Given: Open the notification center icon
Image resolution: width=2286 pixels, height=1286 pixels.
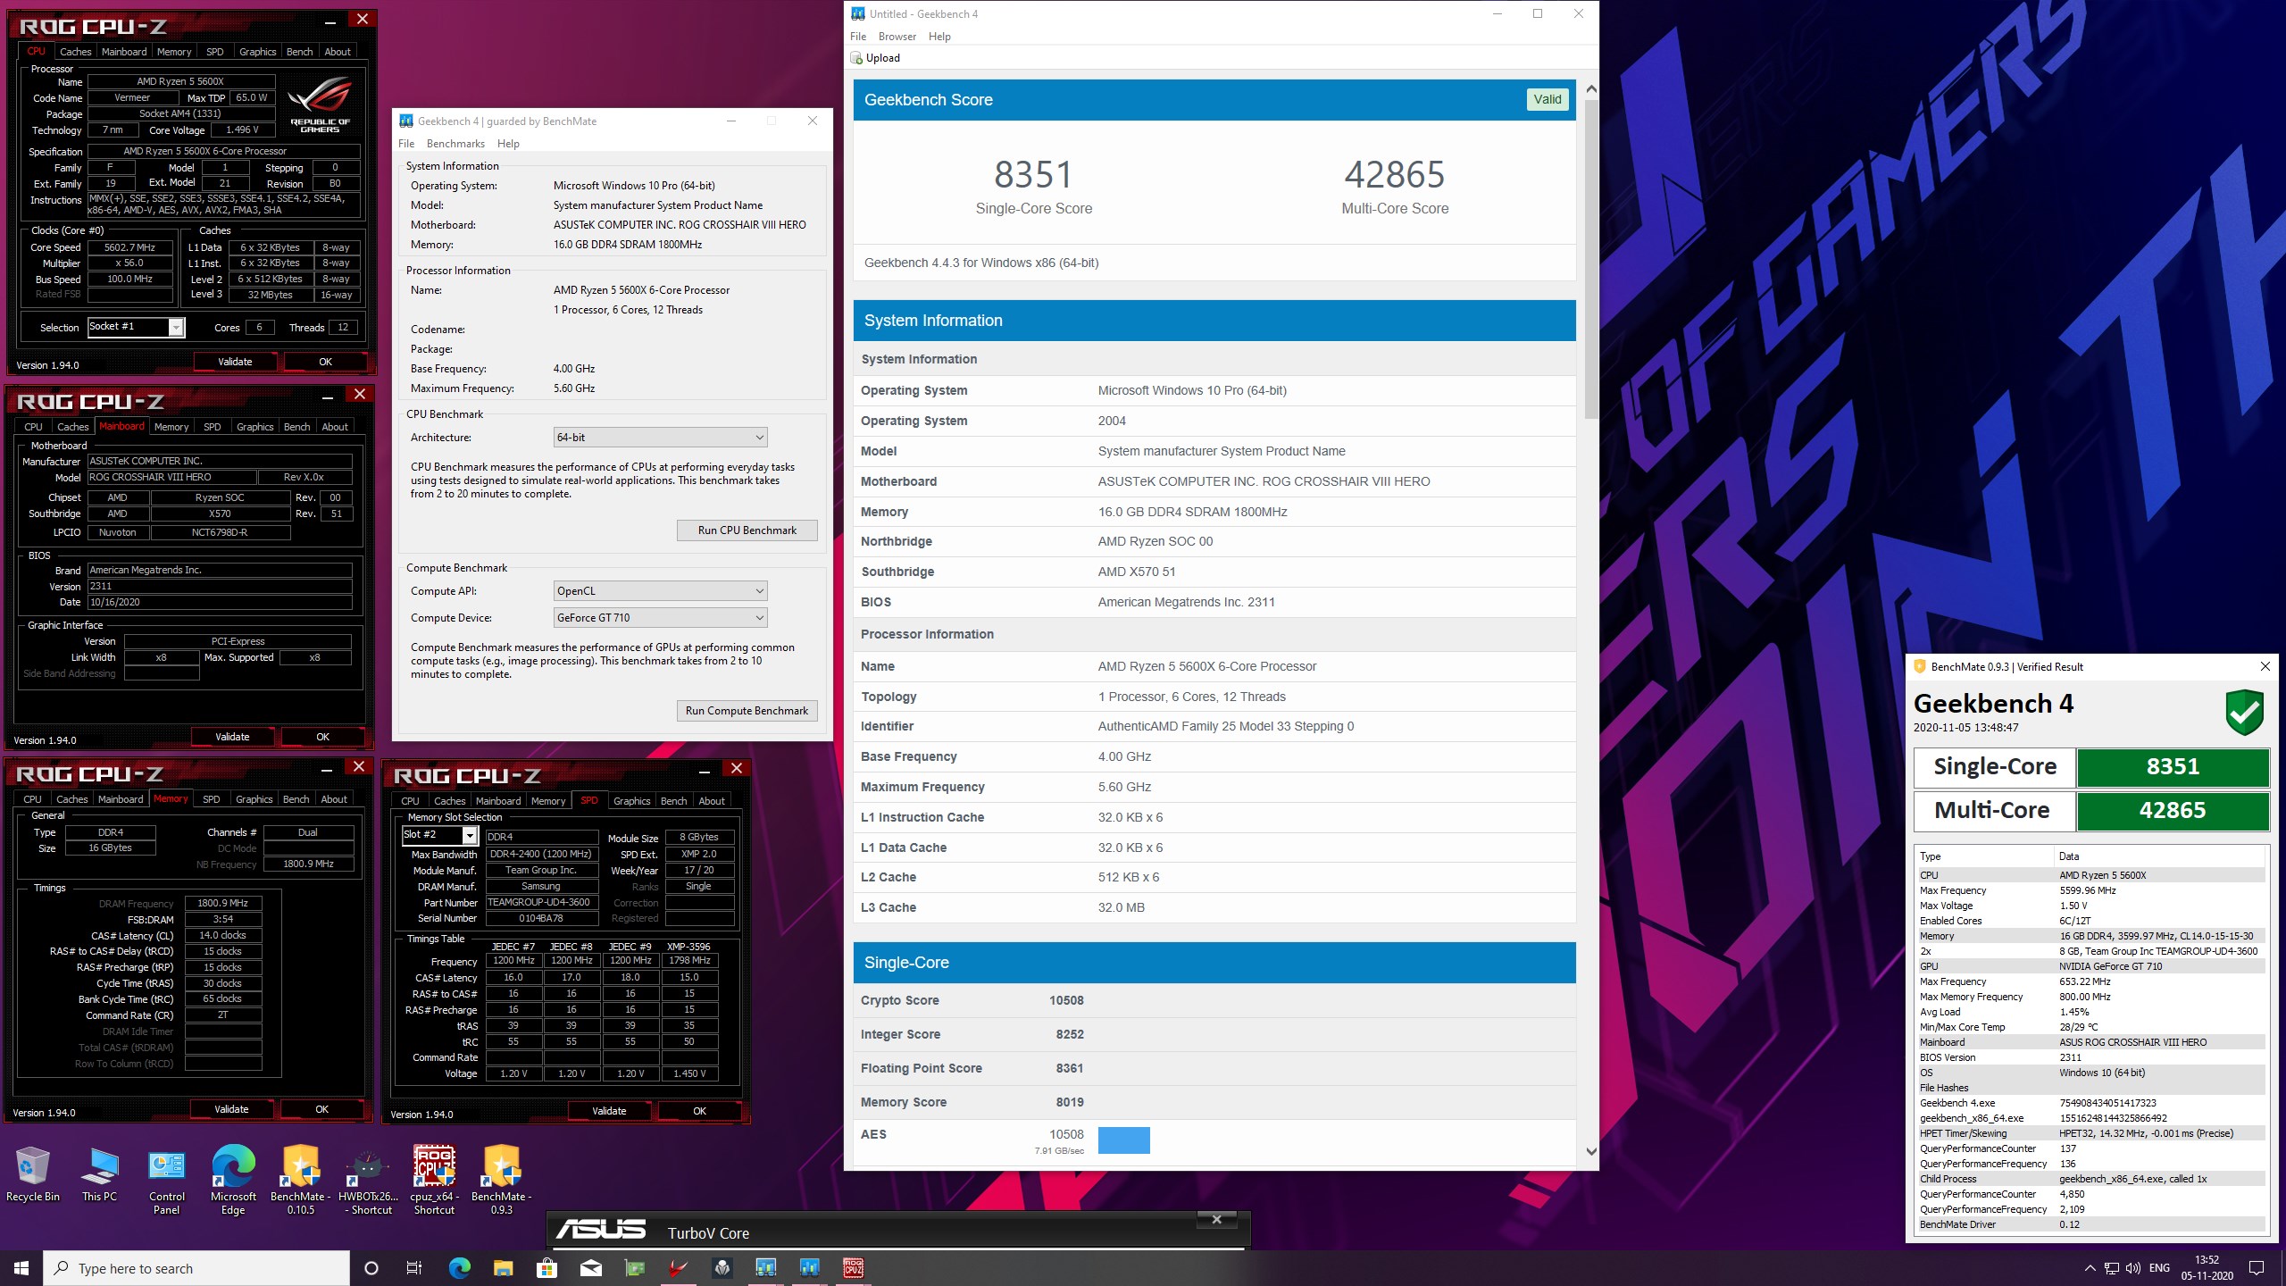Looking at the screenshot, I should (x=2257, y=1268).
